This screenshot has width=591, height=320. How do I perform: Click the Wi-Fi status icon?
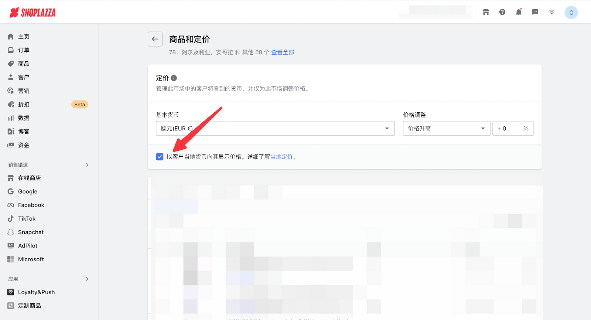tap(551, 12)
